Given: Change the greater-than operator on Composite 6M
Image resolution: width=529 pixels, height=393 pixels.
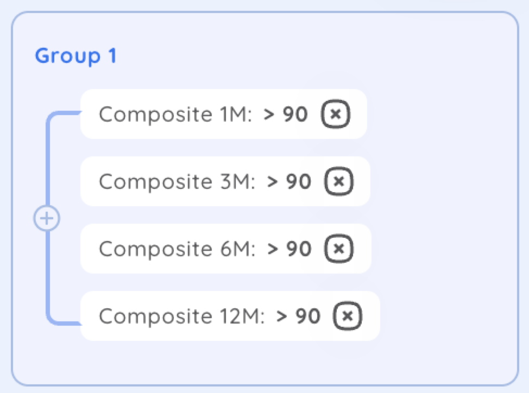Looking at the screenshot, I should pyautogui.click(x=272, y=249).
